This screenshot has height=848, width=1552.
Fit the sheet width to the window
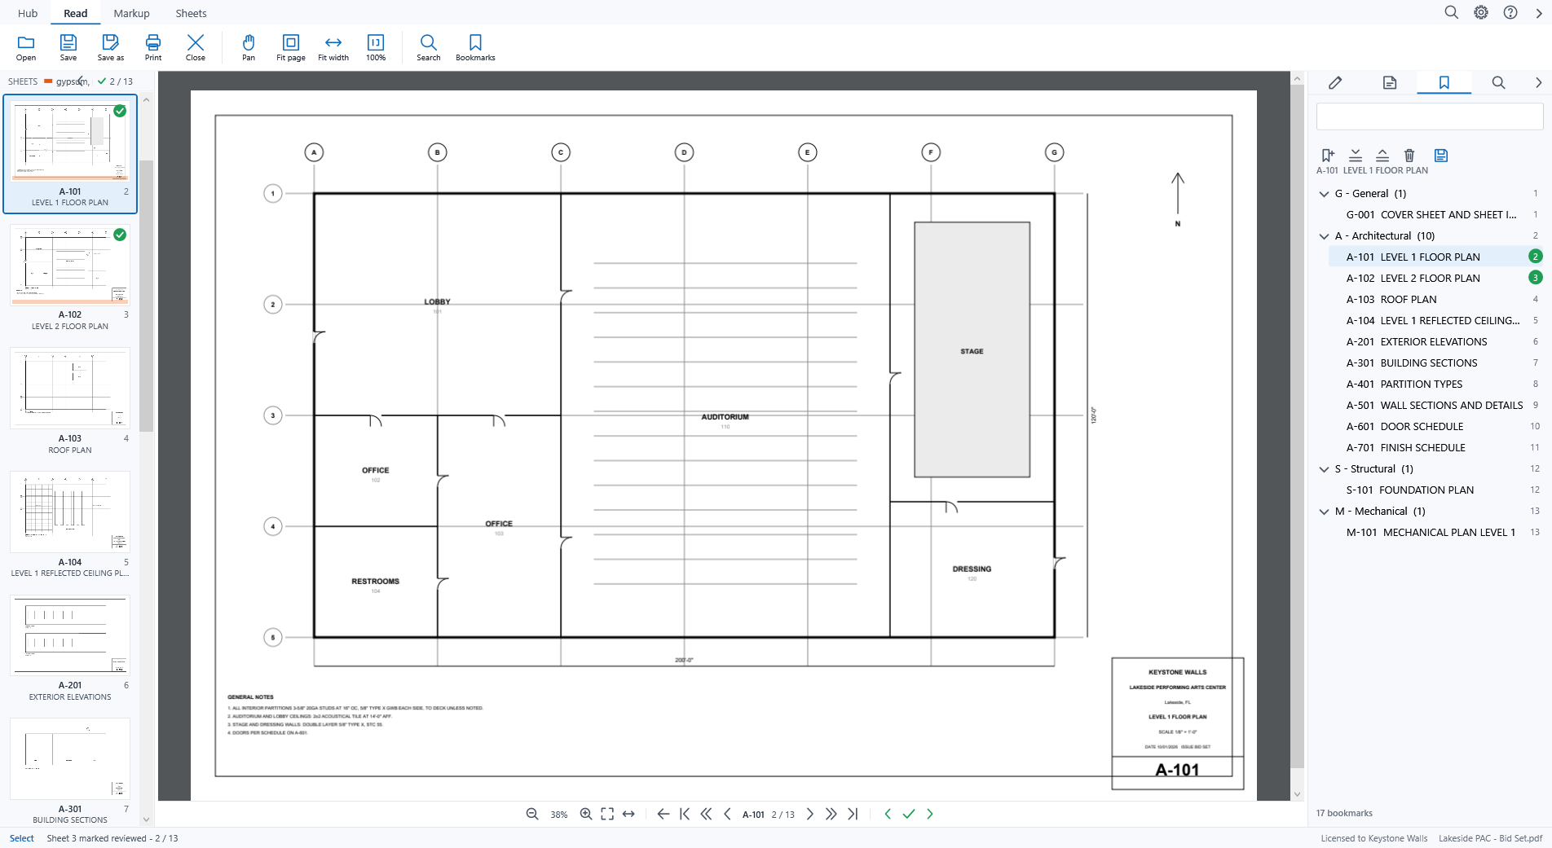coord(333,47)
